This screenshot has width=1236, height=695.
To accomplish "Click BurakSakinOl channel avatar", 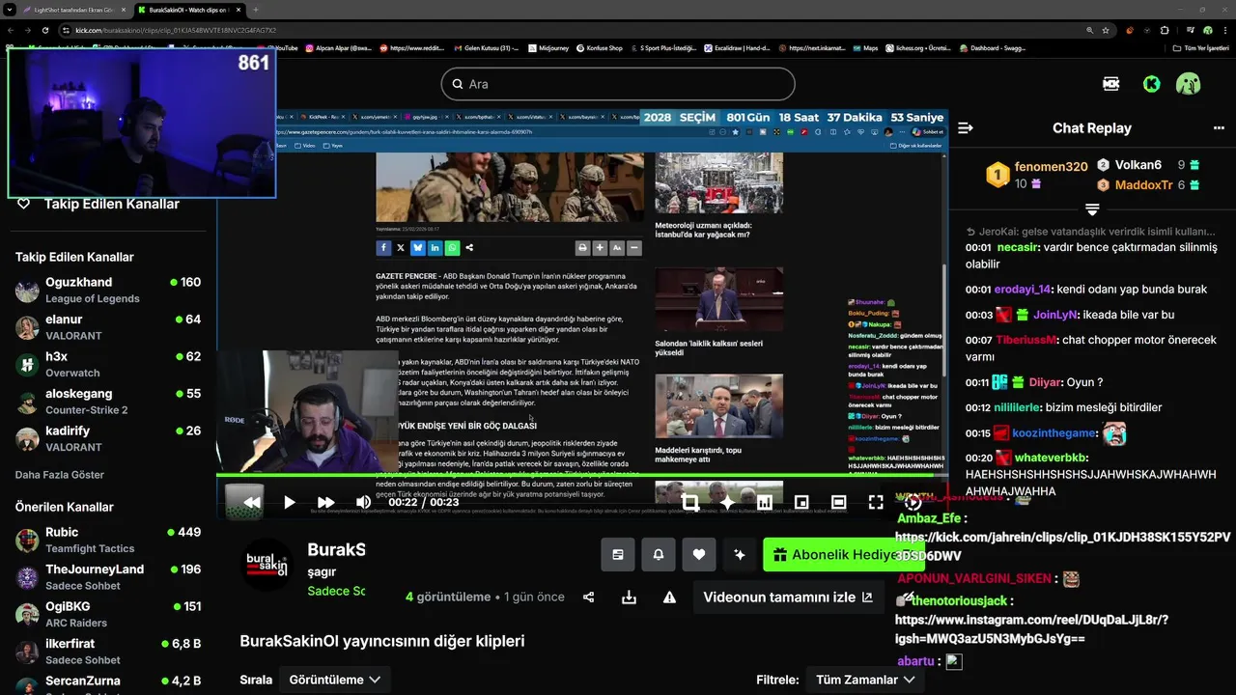I will [266, 565].
